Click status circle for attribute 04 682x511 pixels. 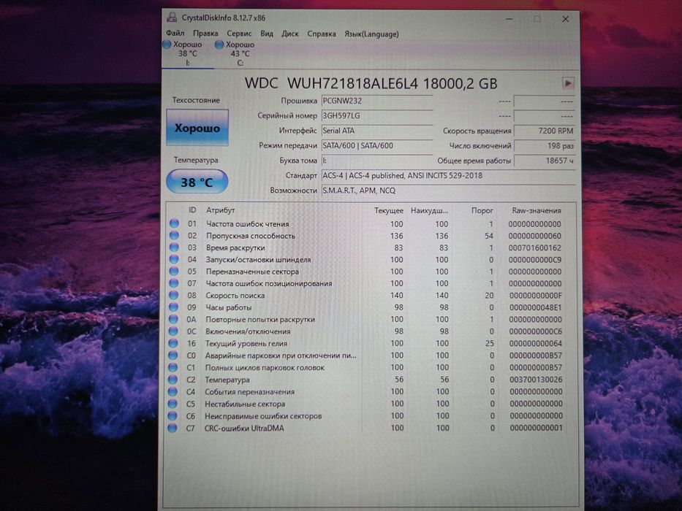pos(174,259)
